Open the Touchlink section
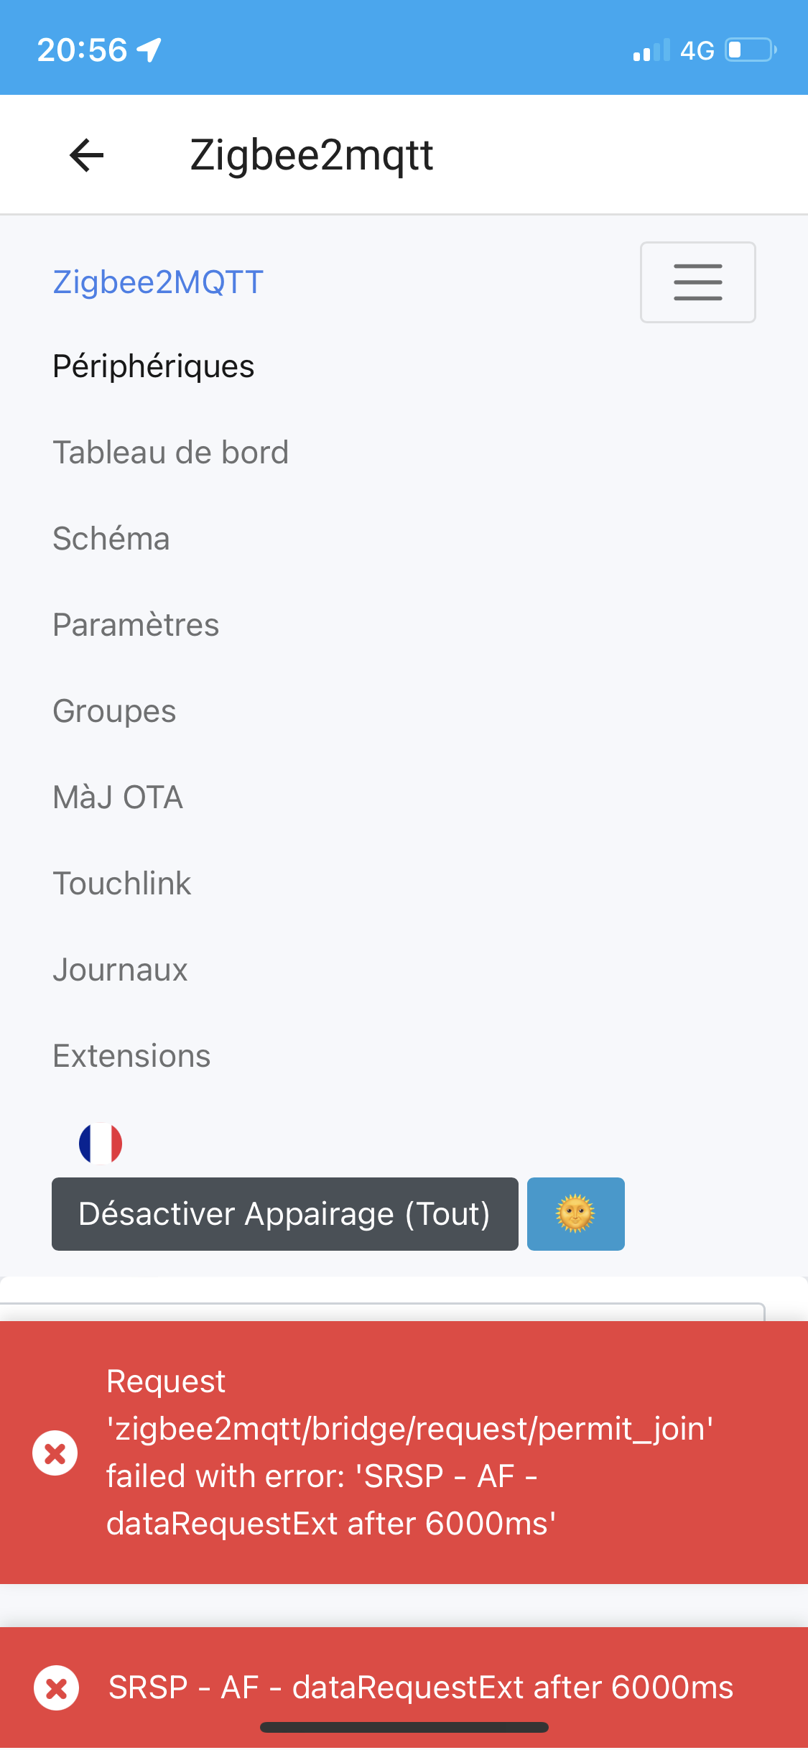The width and height of the screenshot is (808, 1750). tap(121, 883)
